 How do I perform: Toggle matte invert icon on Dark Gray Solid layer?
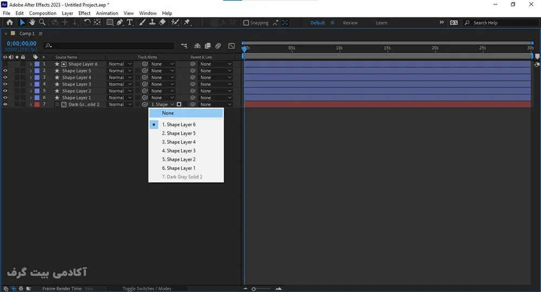[x=179, y=104]
